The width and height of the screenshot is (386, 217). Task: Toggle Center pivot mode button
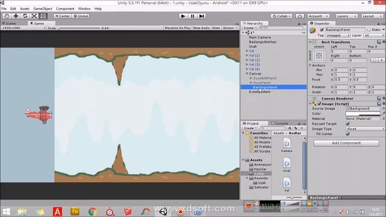(x=63, y=16)
